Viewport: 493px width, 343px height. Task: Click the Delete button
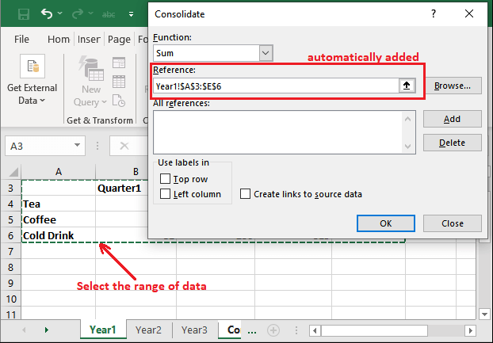coord(452,143)
